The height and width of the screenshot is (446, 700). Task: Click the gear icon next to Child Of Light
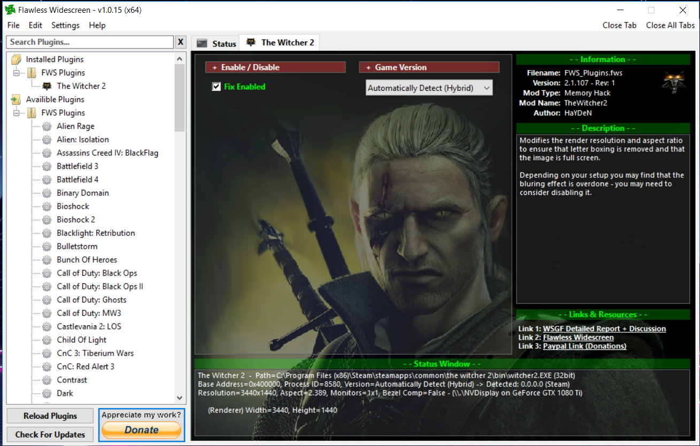[47, 340]
